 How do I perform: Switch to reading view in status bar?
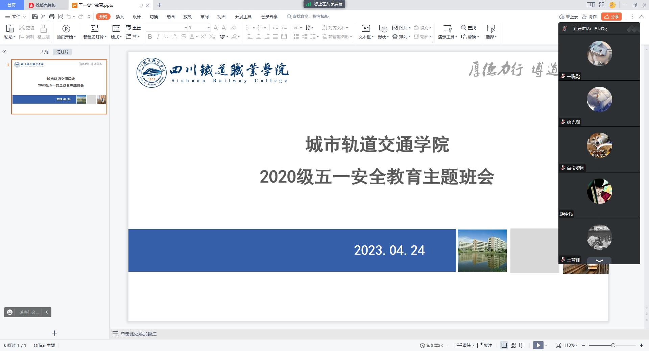[522, 345]
